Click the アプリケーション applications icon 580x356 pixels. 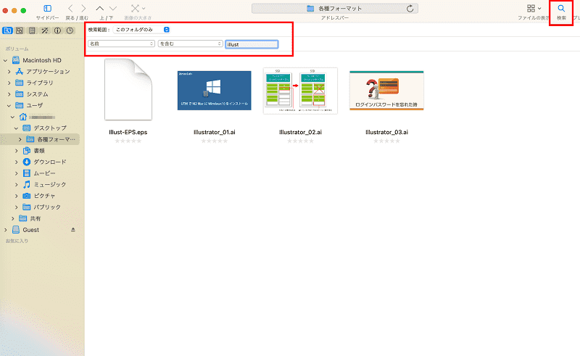tap(20, 72)
